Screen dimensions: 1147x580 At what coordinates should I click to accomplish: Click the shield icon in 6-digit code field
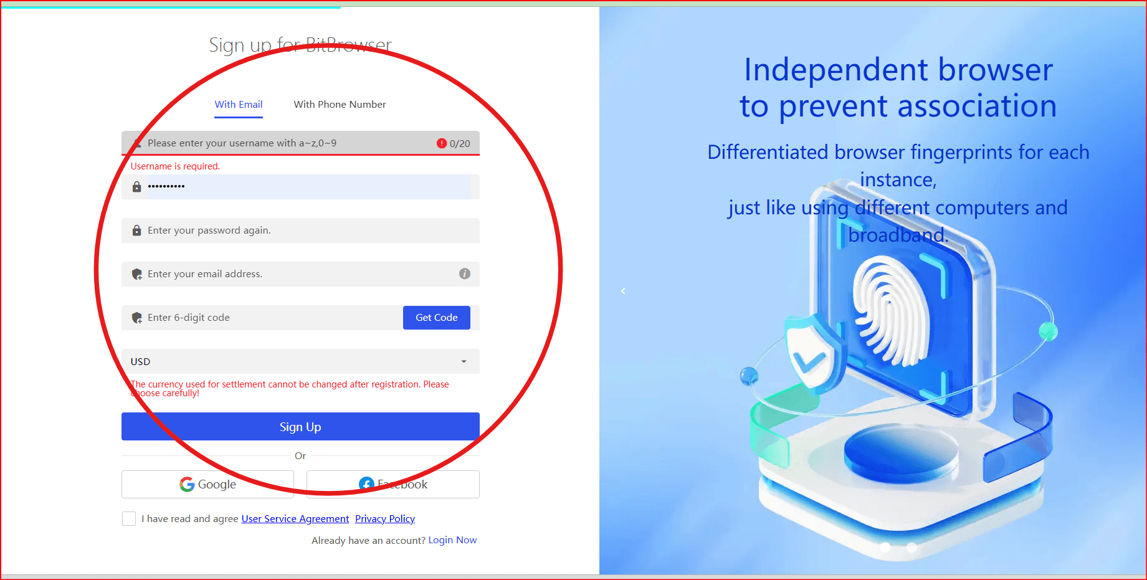[137, 318]
